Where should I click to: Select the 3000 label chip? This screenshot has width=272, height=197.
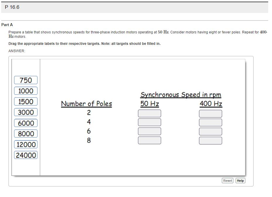pyautogui.click(x=25, y=112)
